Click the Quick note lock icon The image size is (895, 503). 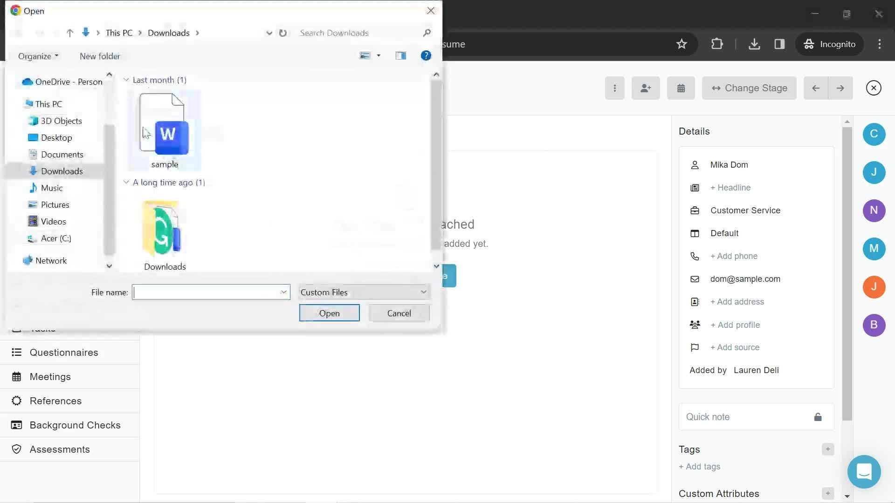pyautogui.click(x=818, y=417)
